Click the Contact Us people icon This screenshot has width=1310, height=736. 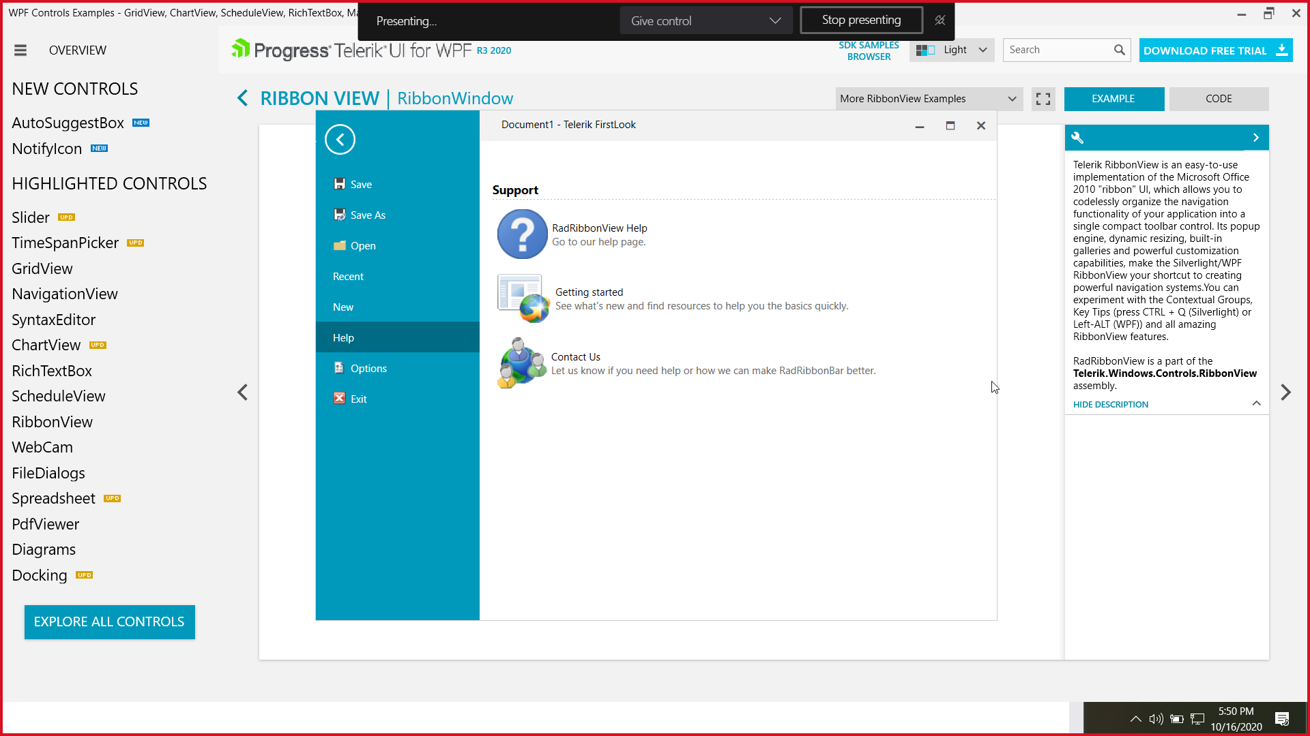tap(521, 363)
